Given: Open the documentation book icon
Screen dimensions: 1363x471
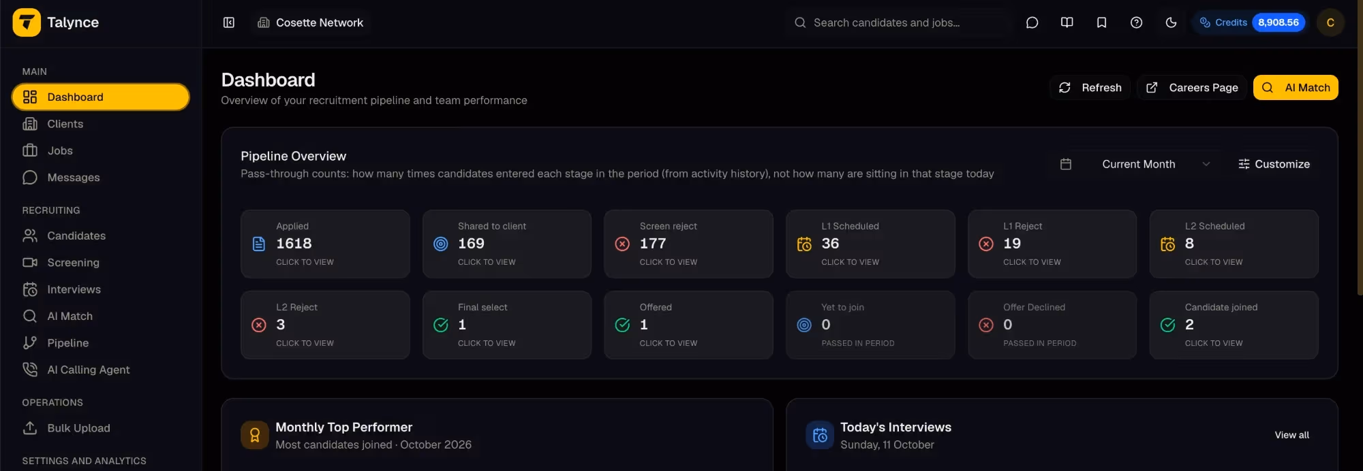Looking at the screenshot, I should coord(1067,22).
